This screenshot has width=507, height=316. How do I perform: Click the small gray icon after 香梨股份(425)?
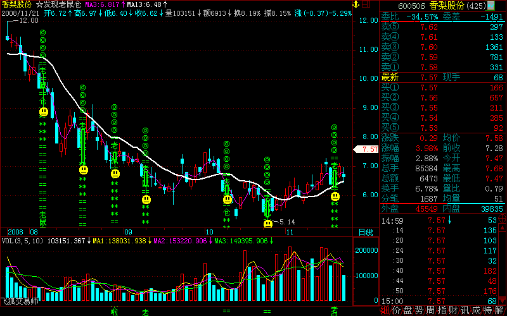pyautogui.click(x=491, y=6)
